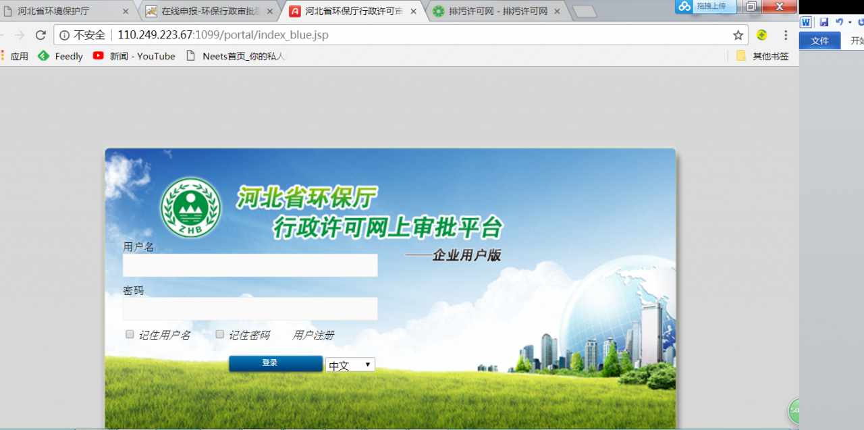This screenshot has width=864, height=430.
Task: Click inside the 用户名 input field
Action: pos(250,265)
